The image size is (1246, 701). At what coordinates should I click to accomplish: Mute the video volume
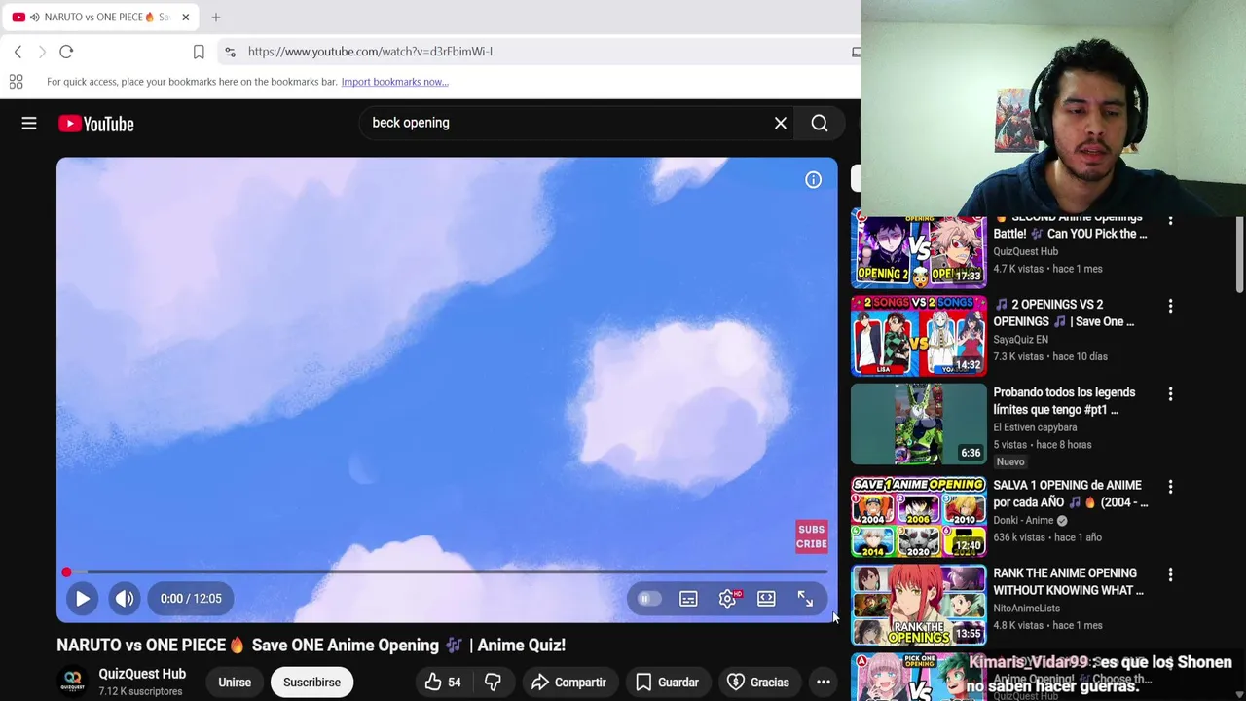pyautogui.click(x=125, y=599)
